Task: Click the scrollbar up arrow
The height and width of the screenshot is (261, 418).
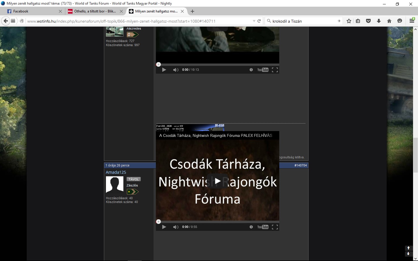Action: 416,29
